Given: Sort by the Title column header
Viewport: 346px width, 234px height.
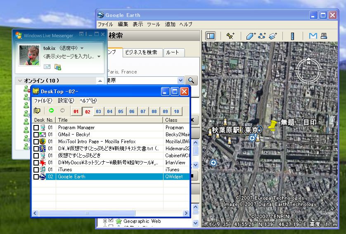Looking at the screenshot, I should point(109,120).
